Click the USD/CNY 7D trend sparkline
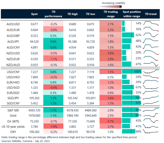 151,72
